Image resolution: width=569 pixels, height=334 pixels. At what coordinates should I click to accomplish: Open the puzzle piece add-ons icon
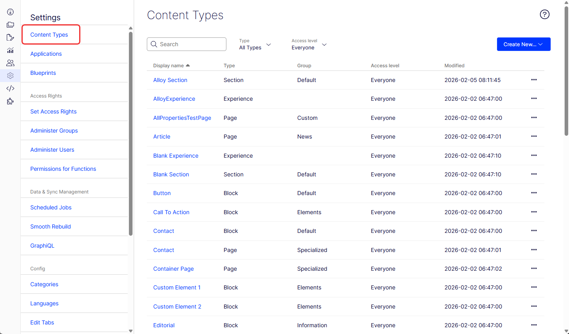(10, 102)
